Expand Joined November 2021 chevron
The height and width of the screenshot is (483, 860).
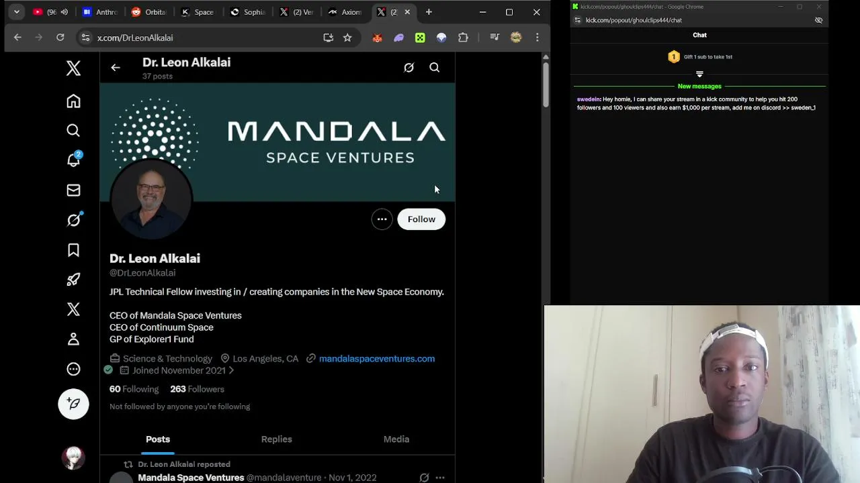231,370
